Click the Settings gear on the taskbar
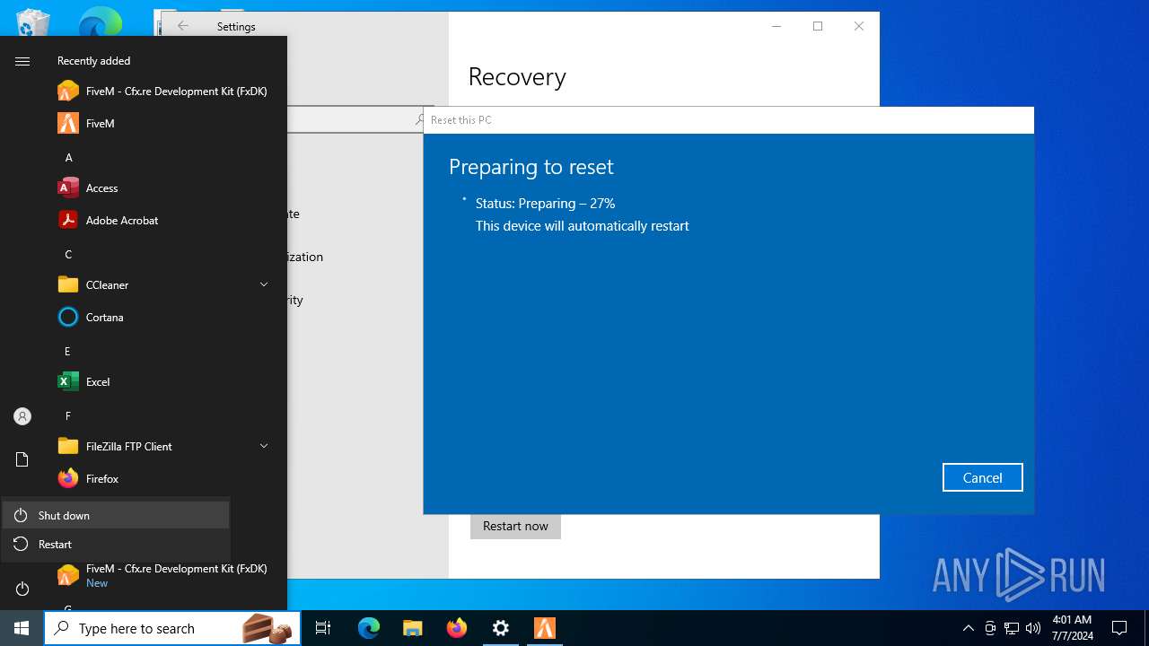 click(x=501, y=628)
